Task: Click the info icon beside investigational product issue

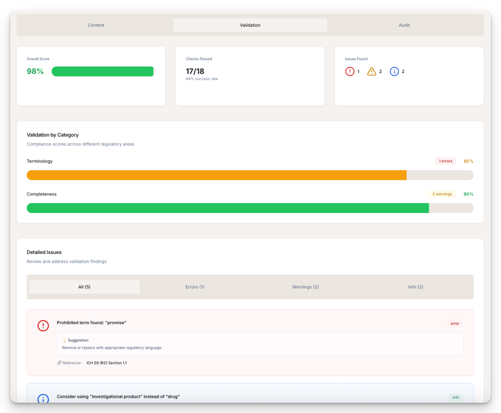Action: (x=43, y=398)
